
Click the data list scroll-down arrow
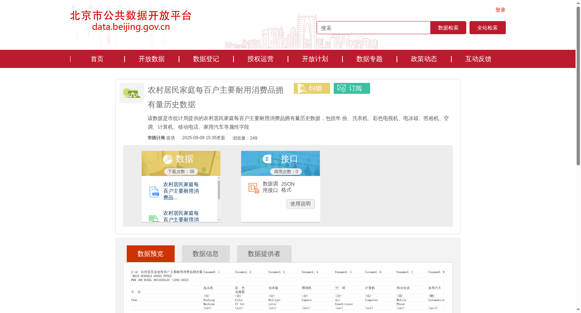[219, 220]
